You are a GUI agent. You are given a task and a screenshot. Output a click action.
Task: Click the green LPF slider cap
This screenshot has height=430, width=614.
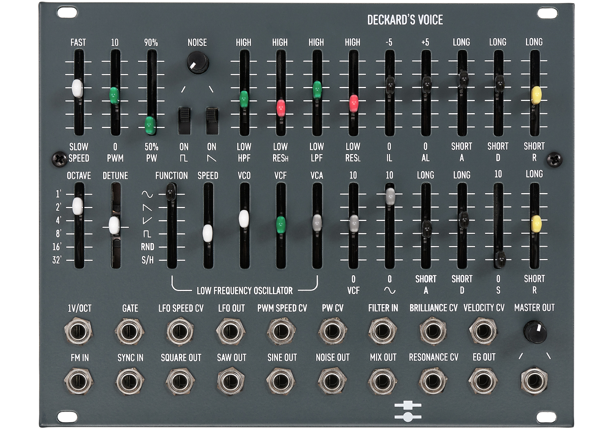317,89
